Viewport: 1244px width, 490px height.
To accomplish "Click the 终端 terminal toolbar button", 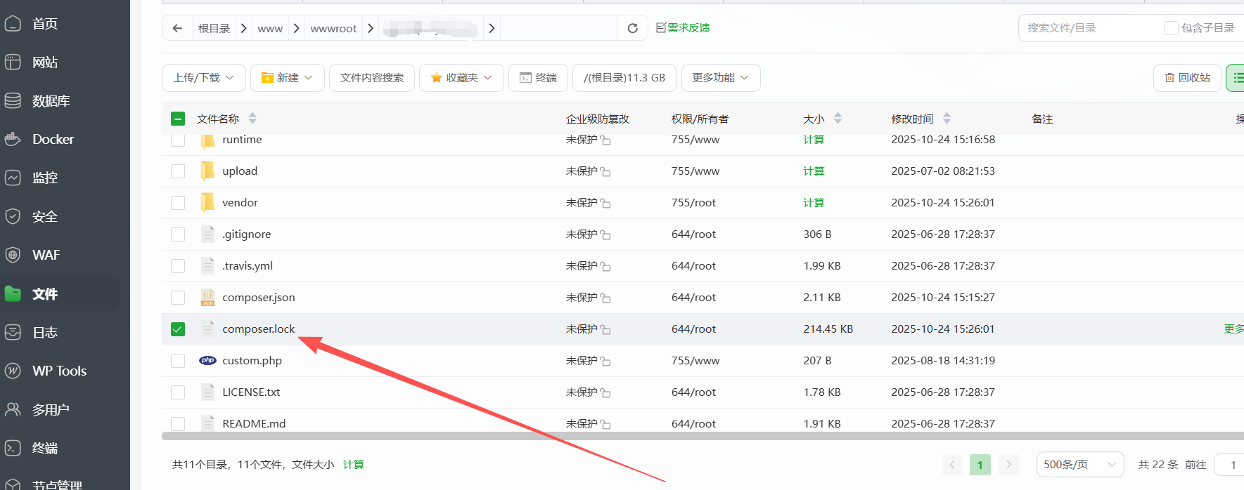I will click(538, 78).
